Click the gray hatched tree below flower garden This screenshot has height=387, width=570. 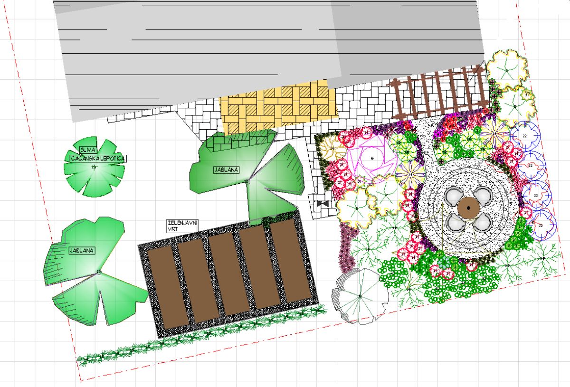(x=360, y=296)
